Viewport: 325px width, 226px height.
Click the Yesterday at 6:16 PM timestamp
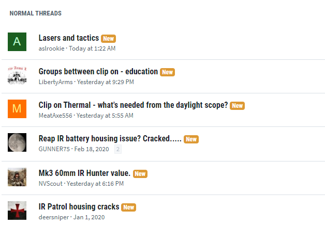pyautogui.click(x=95, y=184)
